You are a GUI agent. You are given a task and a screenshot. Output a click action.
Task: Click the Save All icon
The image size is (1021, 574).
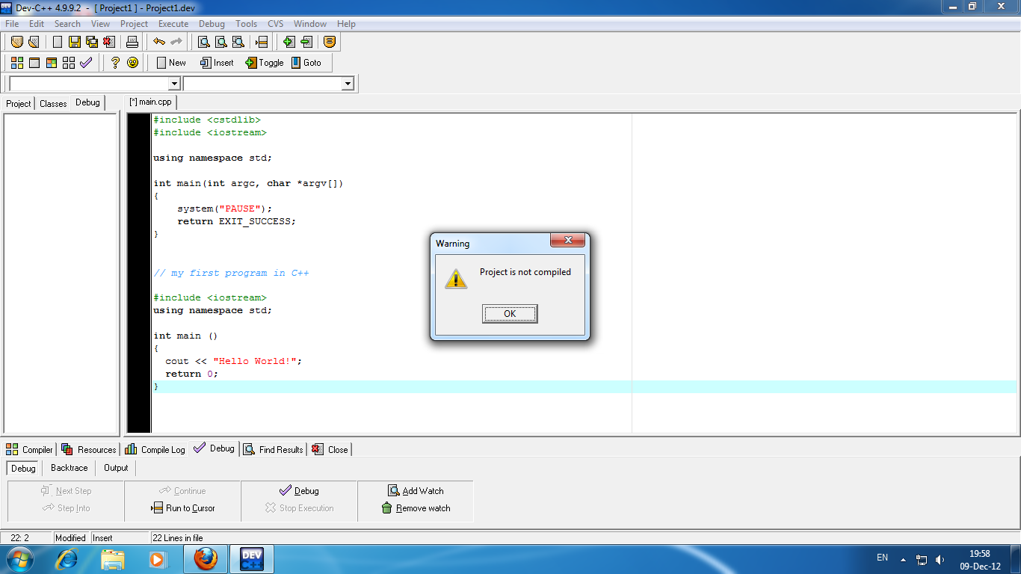click(92, 42)
